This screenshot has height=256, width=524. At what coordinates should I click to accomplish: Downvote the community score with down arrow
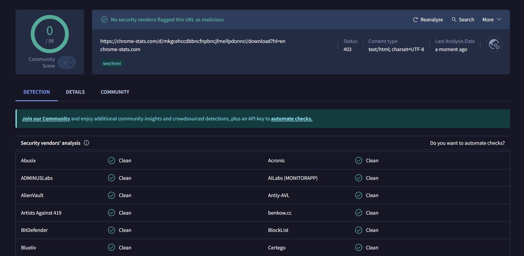71,65
